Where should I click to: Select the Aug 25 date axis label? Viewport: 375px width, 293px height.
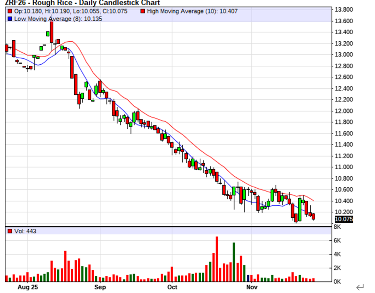click(27, 287)
